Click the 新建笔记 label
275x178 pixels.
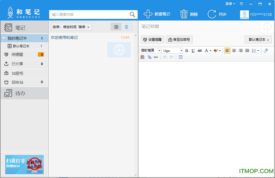pyautogui.click(x=162, y=14)
